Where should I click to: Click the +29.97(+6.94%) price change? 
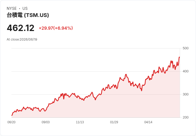(x=56, y=28)
